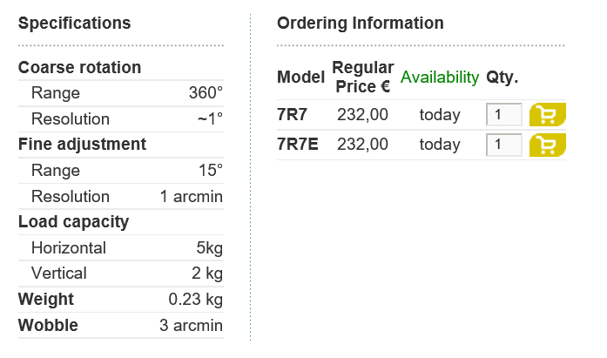This screenshot has height=358, width=607.
Task: Click the quantity field for 7R7E
Action: 503,145
